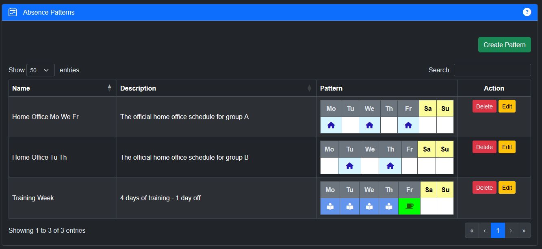Image resolution: width=542 pixels, height=249 pixels.
Task: Click the help question mark icon
Action: pos(527,12)
